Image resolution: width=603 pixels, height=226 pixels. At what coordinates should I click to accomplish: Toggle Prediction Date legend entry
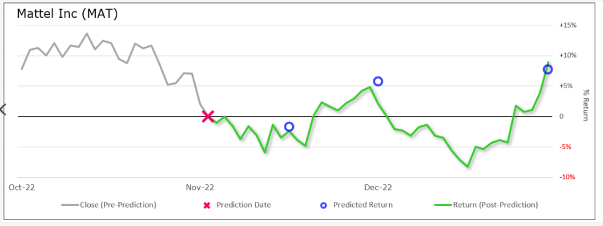(x=237, y=205)
